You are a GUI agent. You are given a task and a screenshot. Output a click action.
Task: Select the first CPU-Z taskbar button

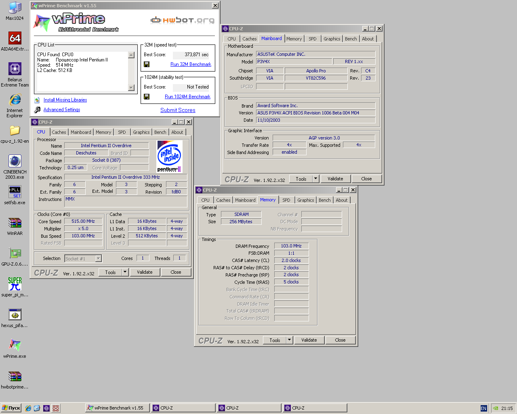click(183, 408)
